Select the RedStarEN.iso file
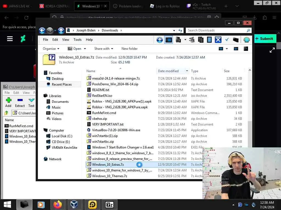This screenshot has width=281, height=210. pyautogui.click(x=102, y=95)
